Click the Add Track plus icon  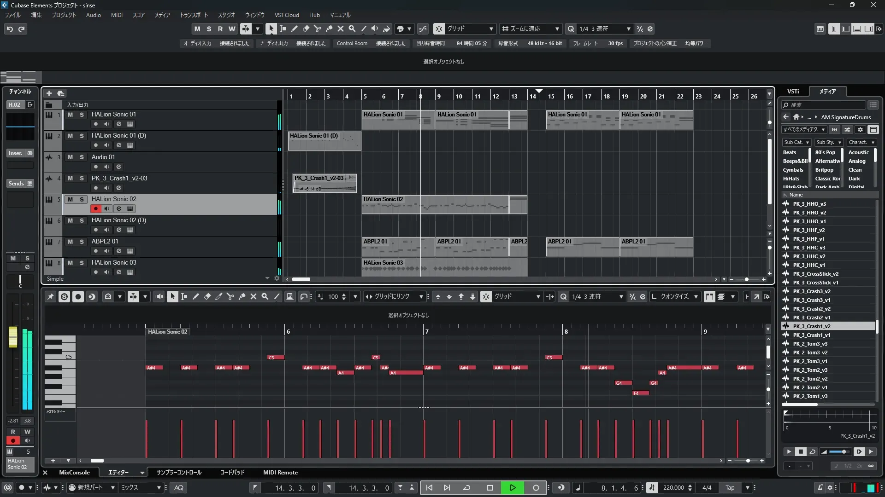click(49, 93)
